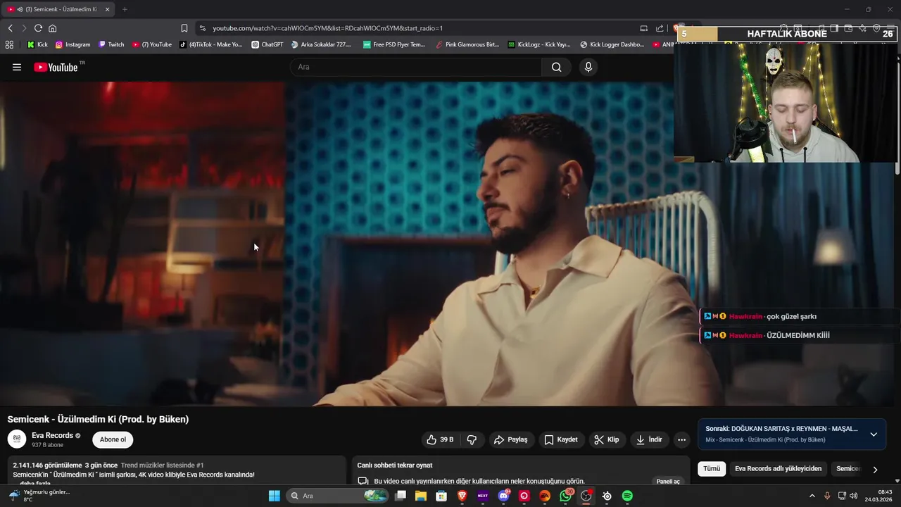The height and width of the screenshot is (507, 901).
Task: Open the bookmarks apps grid icon
Action: 9,44
